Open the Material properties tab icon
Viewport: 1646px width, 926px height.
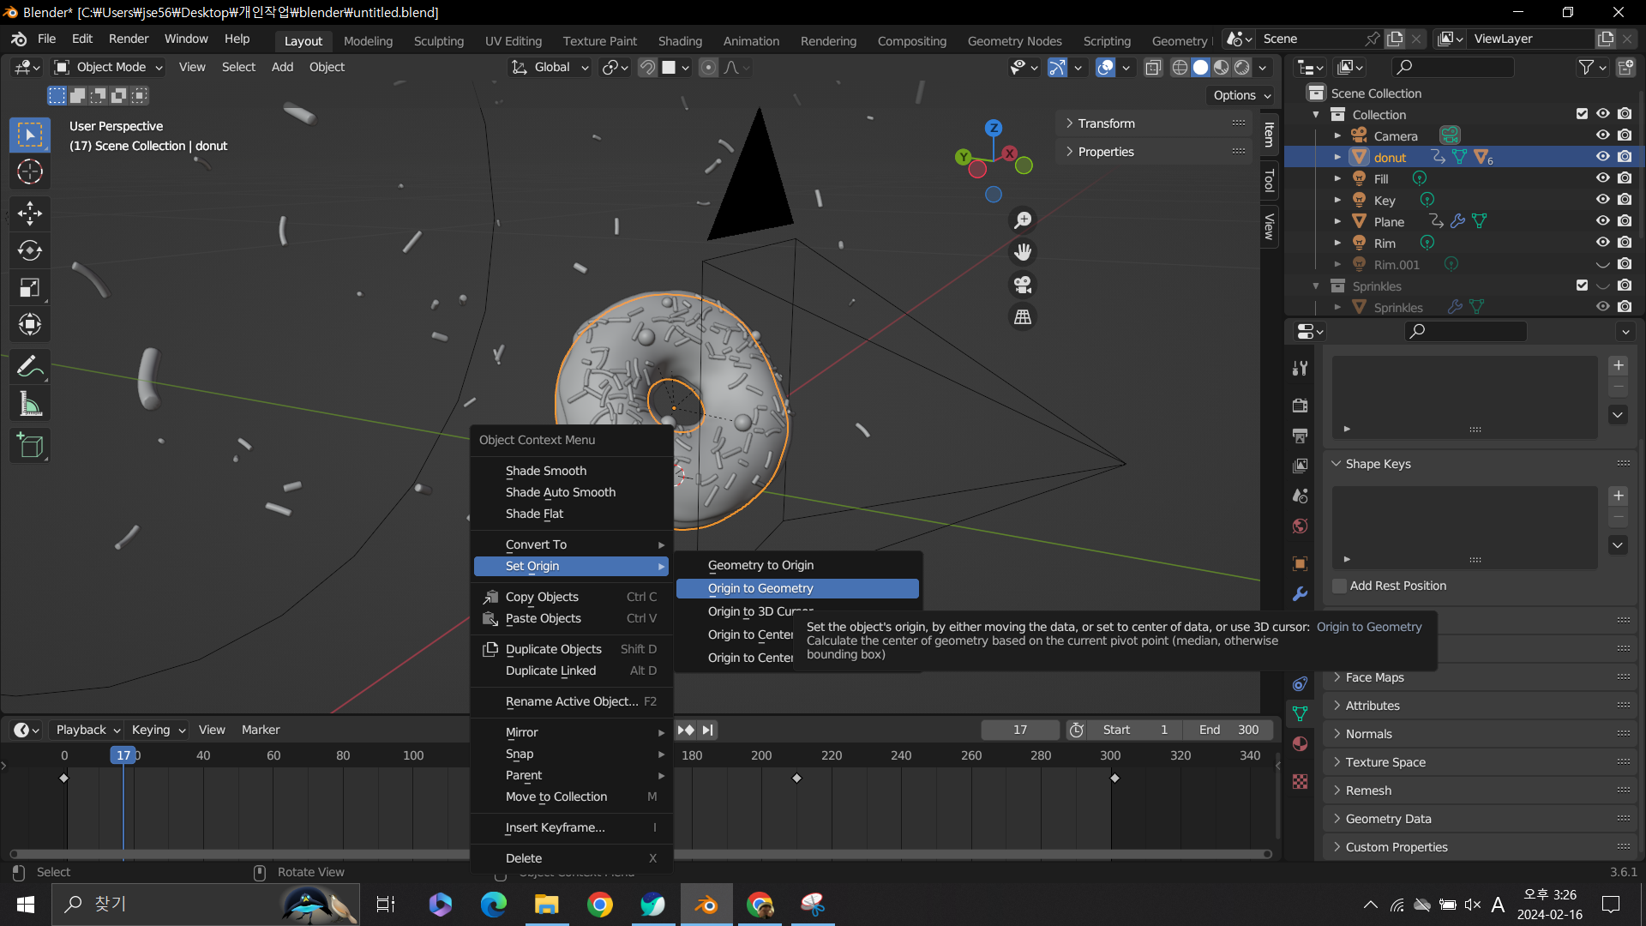click(x=1300, y=743)
